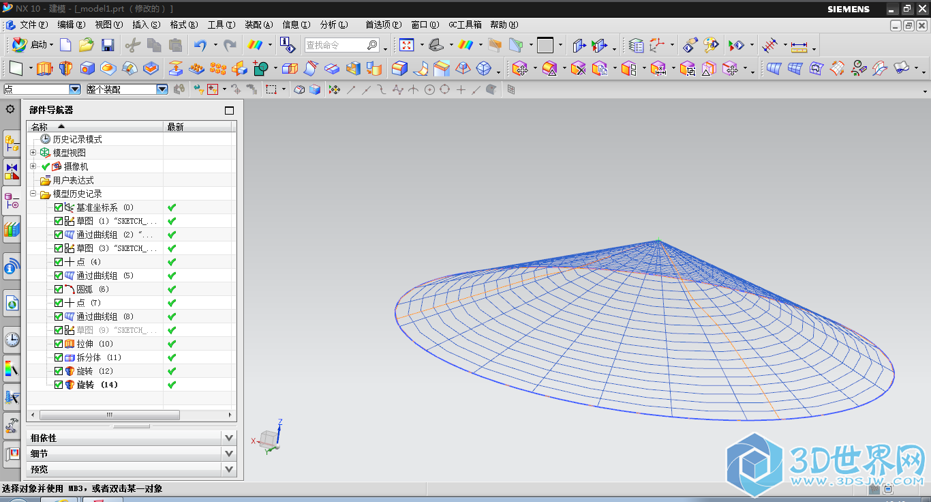Click the Undo arrow icon
This screenshot has height=502, width=931.
pyautogui.click(x=200, y=45)
